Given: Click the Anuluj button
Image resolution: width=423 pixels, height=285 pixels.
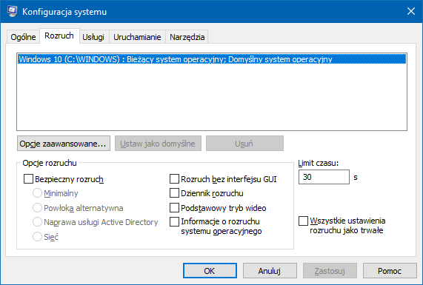Looking at the screenshot, I should pyautogui.click(x=270, y=270).
